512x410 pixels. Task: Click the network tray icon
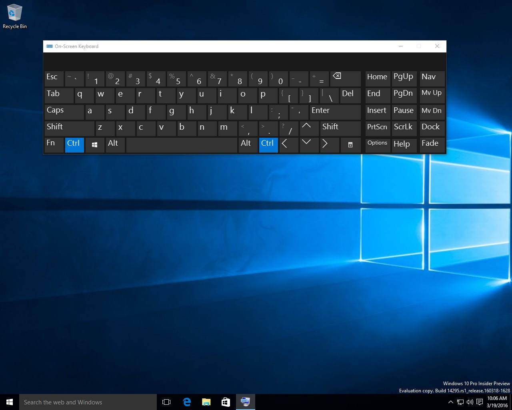point(460,402)
